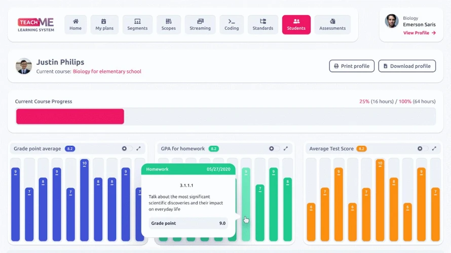Open the Coding section
The height and width of the screenshot is (253, 451).
pyautogui.click(x=232, y=25)
